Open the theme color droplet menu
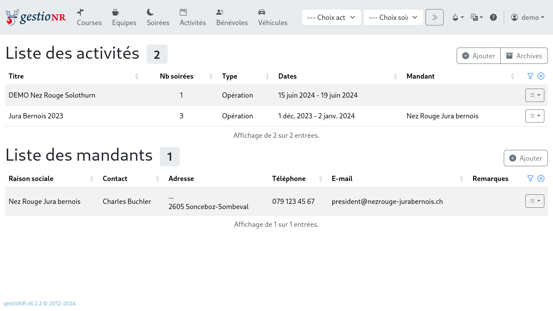This screenshot has width=553, height=311. (458, 17)
